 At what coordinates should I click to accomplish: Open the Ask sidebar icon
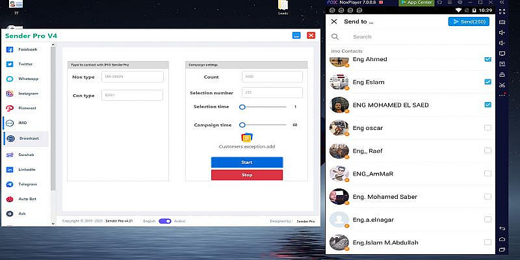(10, 214)
